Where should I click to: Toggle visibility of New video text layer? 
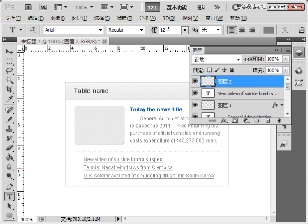coord(195,93)
